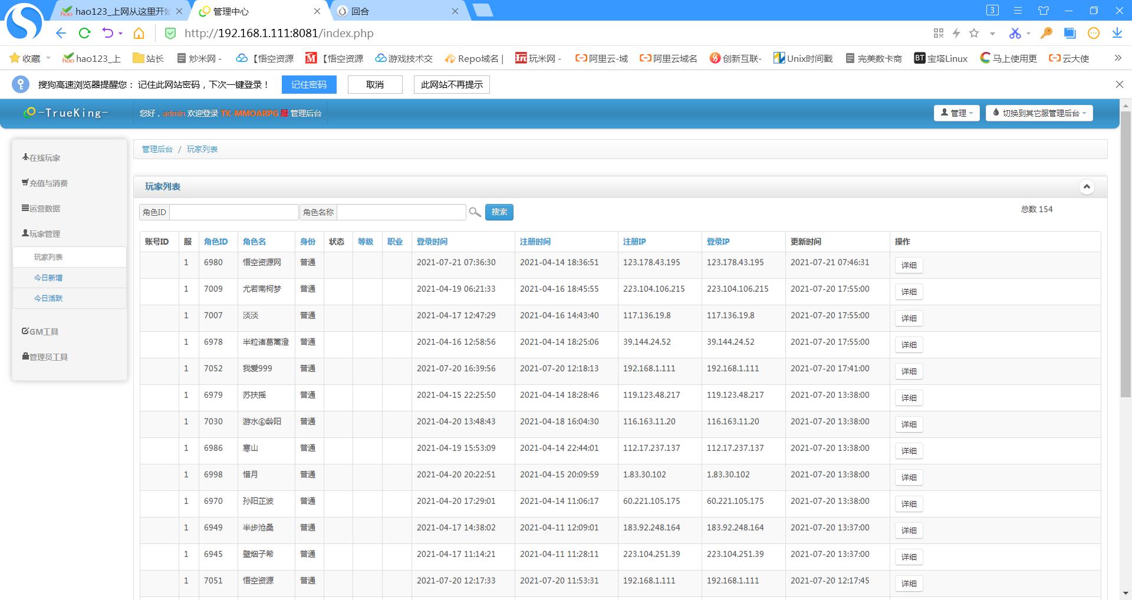This screenshot has width=1132, height=600.
Task: Bookmark page with the star icon
Action: point(974,34)
